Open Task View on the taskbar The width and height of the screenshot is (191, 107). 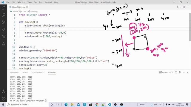point(58,104)
